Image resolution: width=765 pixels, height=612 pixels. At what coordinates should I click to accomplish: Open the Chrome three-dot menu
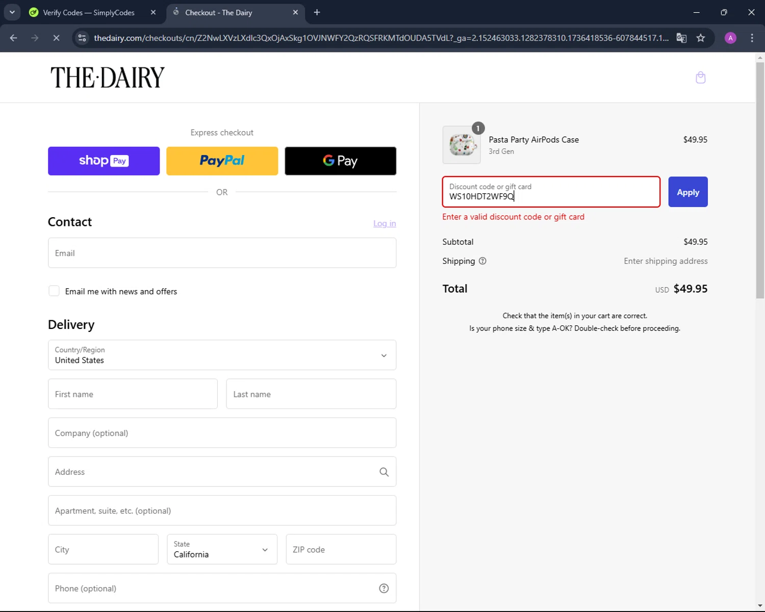coord(752,38)
